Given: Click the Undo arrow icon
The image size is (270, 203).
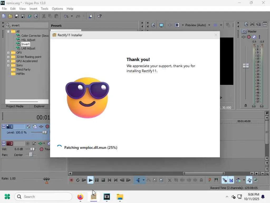Looking at the screenshot, I should click(x=66, y=16).
